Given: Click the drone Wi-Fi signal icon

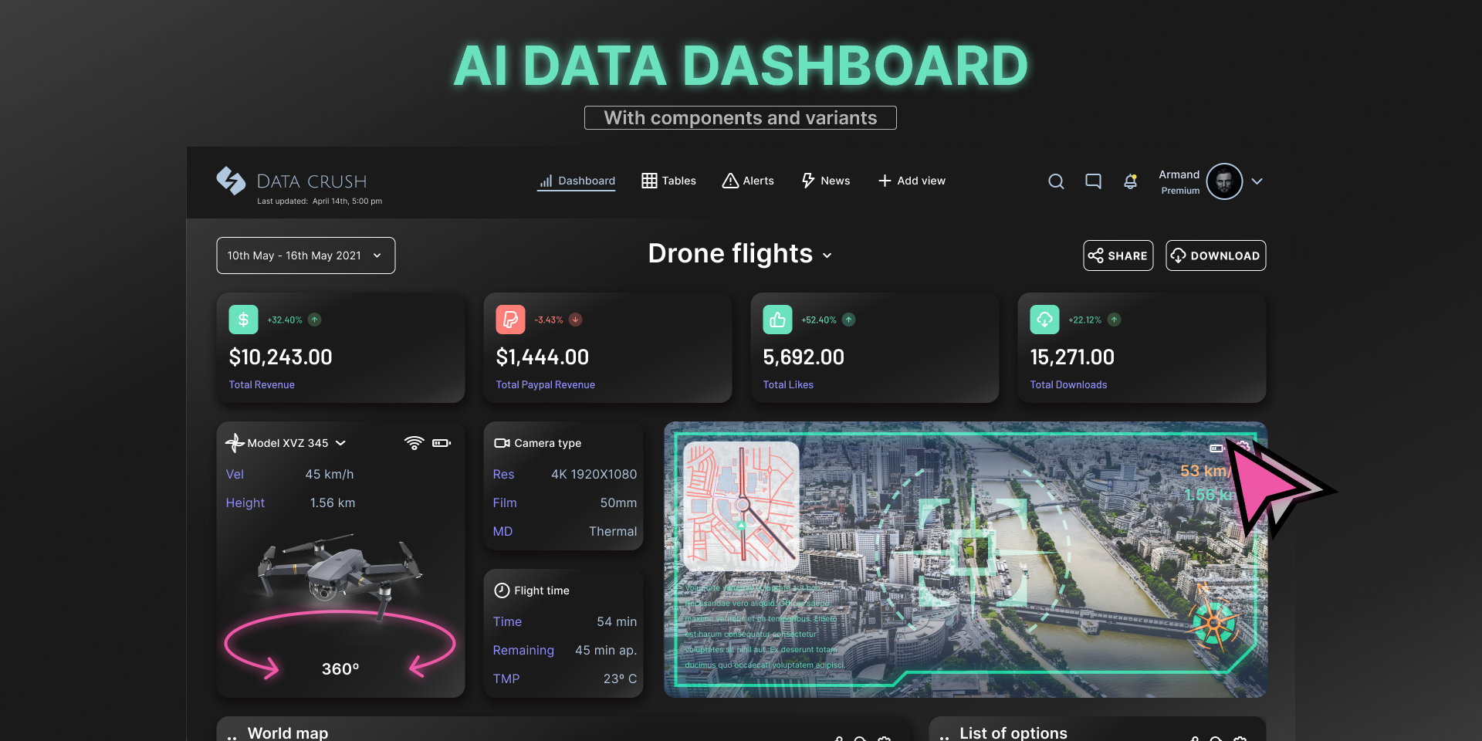Looking at the screenshot, I should pyautogui.click(x=414, y=443).
